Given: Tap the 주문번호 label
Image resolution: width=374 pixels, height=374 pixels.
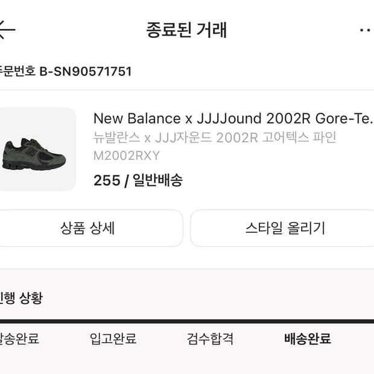Looking at the screenshot, I should pos(17,71).
